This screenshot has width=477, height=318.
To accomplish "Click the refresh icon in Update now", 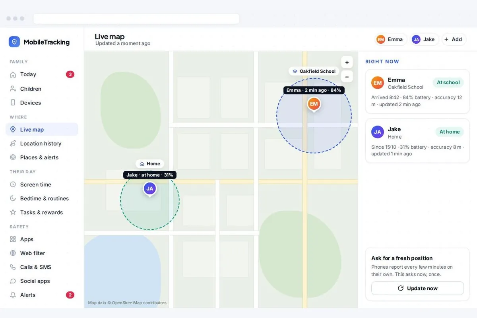I will click(401, 288).
